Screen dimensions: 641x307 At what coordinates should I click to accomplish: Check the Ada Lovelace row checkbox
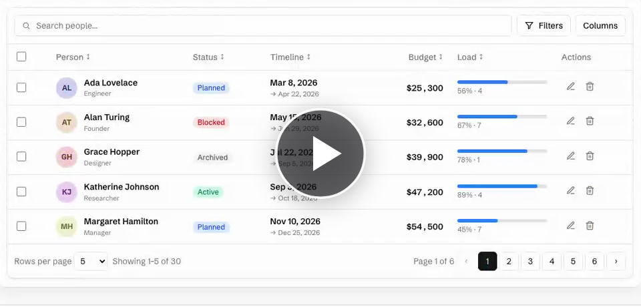21,87
